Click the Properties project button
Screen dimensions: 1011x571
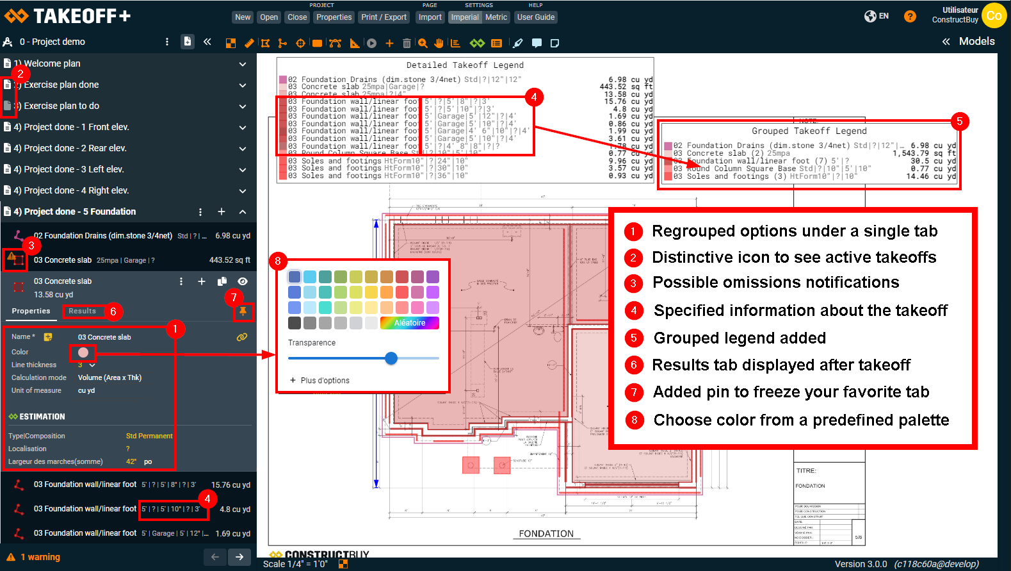334,17
